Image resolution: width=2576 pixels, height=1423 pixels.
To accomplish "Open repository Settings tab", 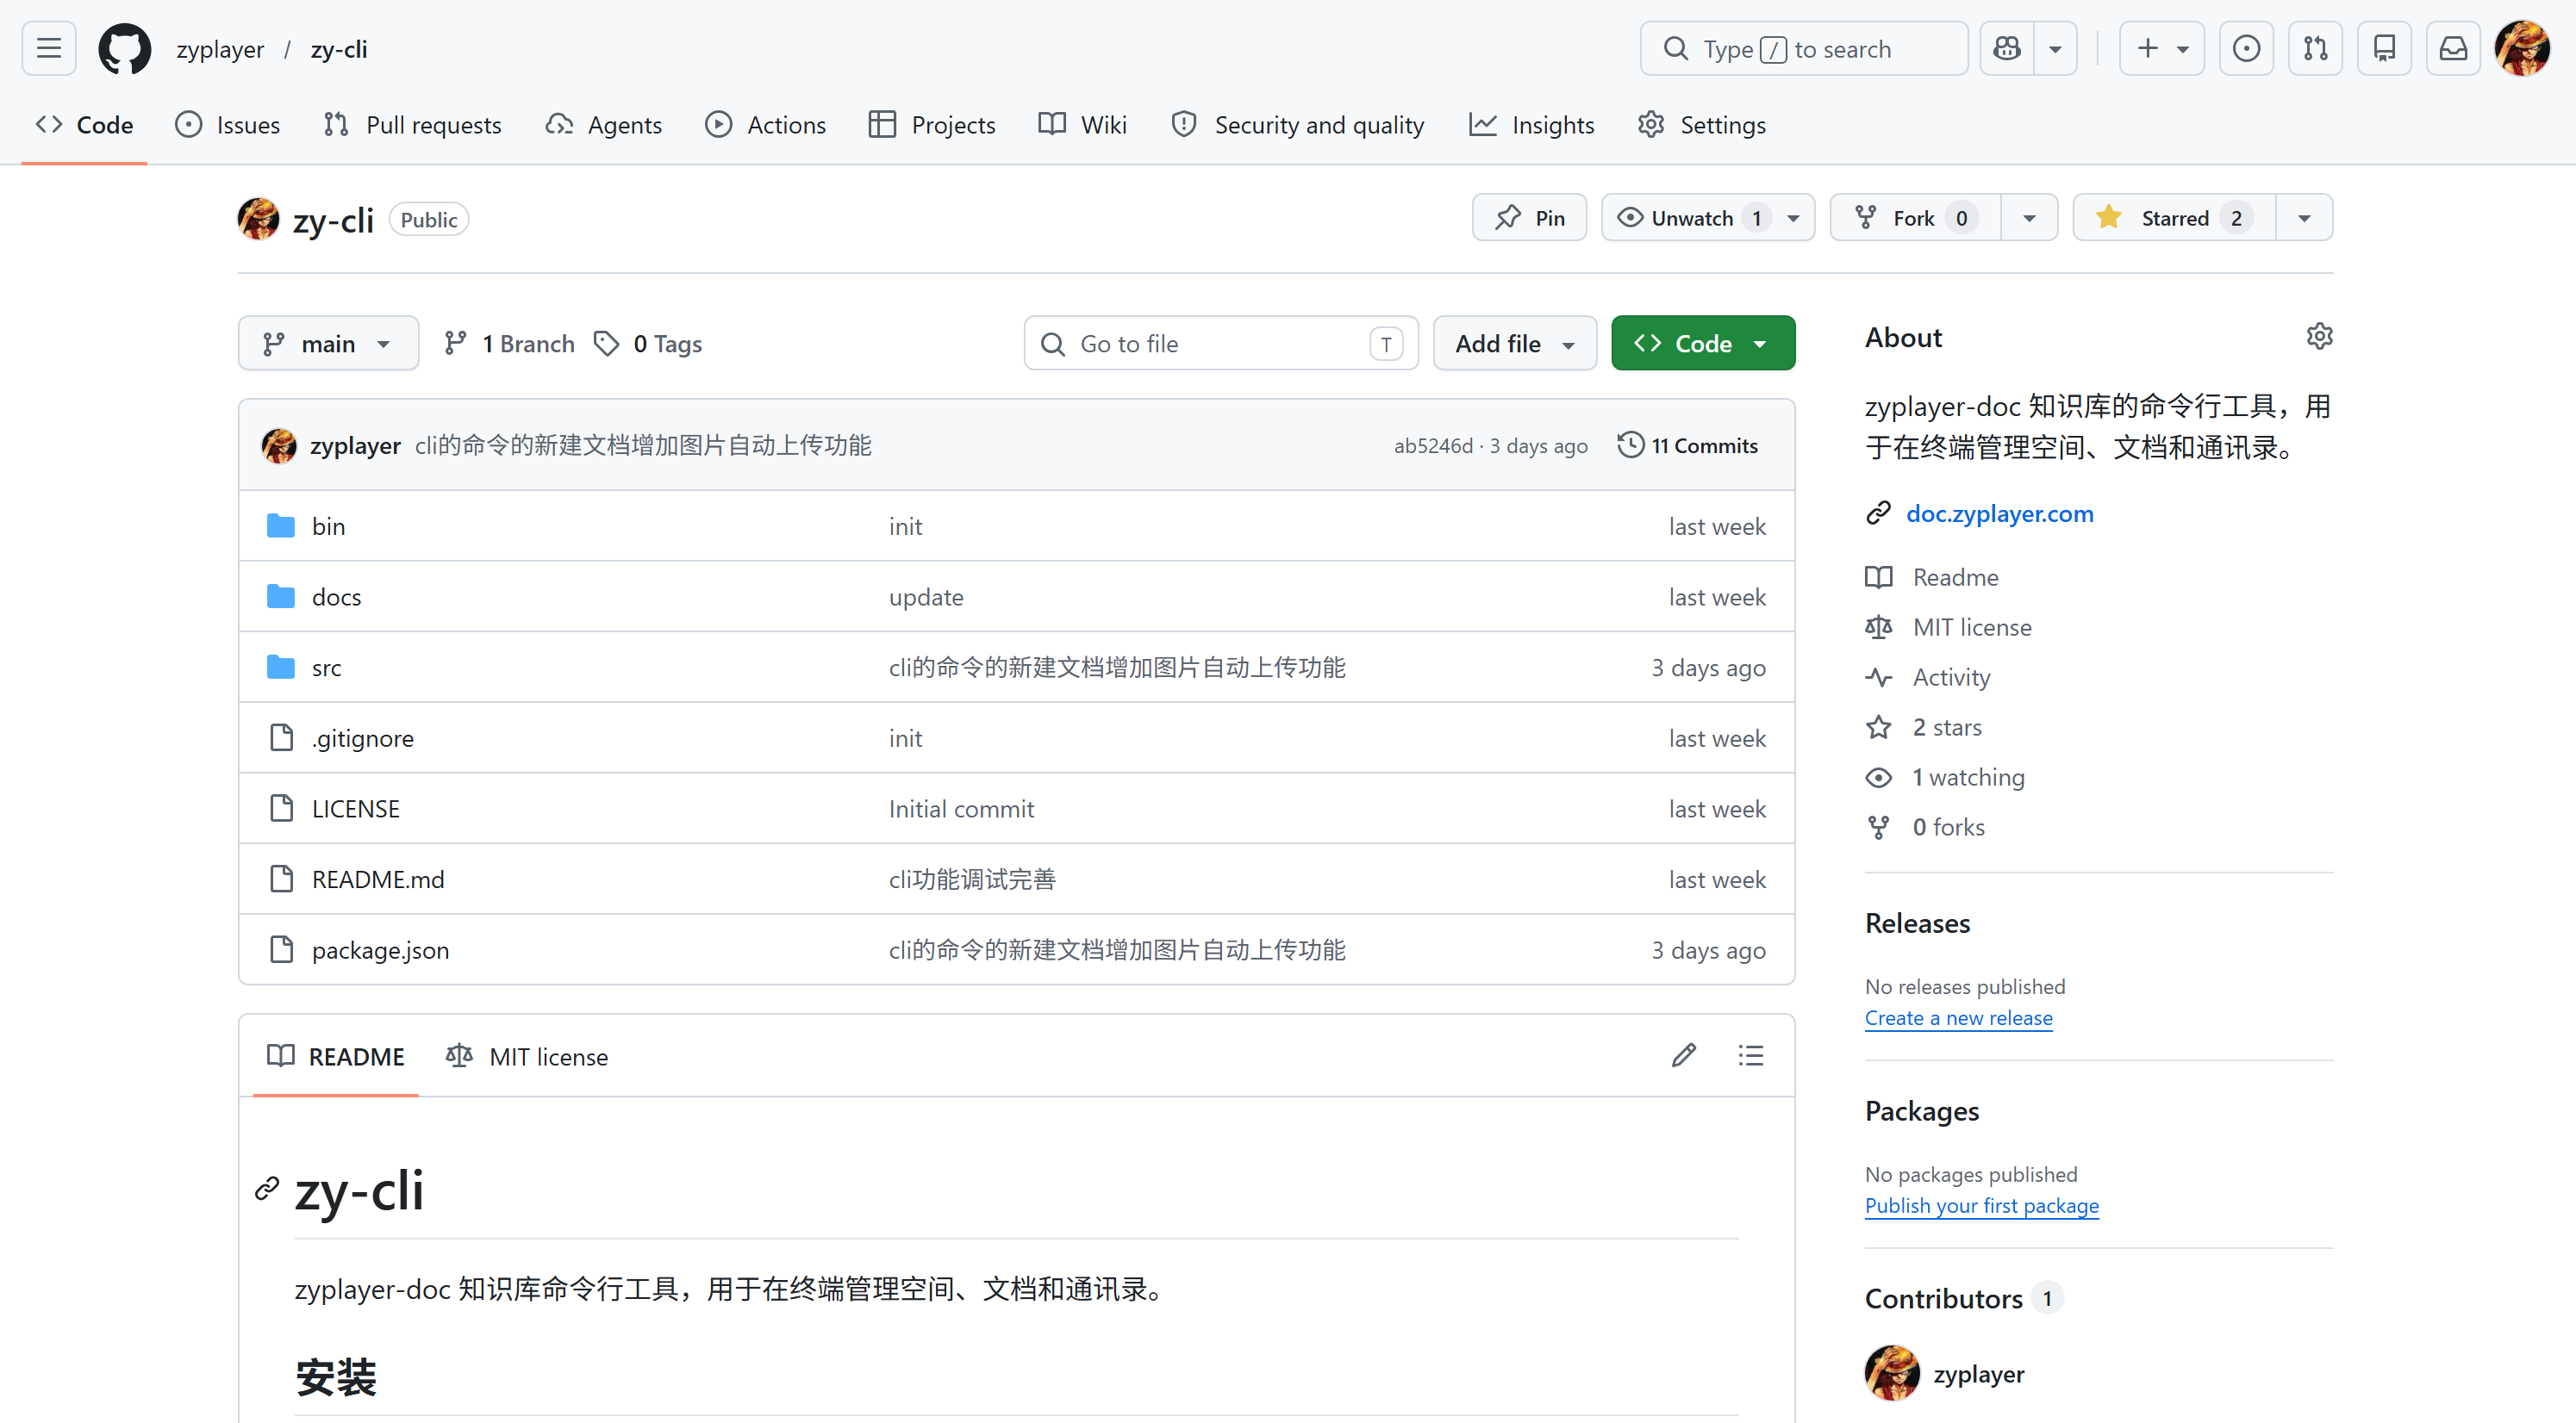I will (1702, 125).
